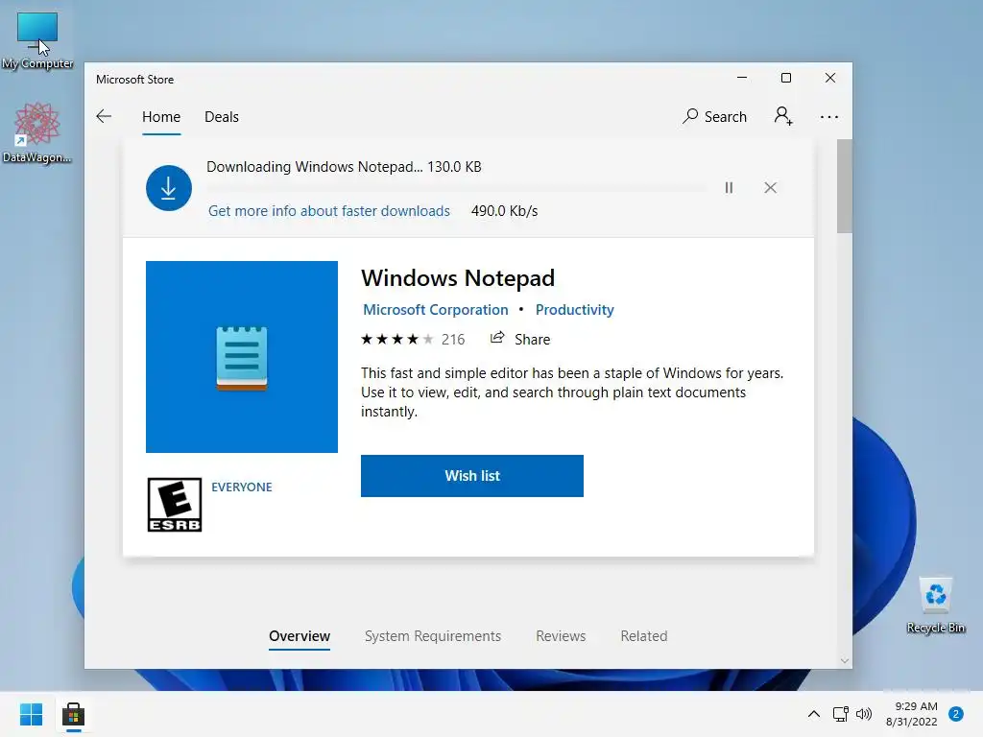Click the 216 ratings count
Image resolution: width=983 pixels, height=737 pixels.
[x=453, y=340]
